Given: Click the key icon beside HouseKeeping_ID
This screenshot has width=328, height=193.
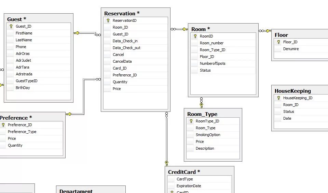Looking at the screenshot, I should click(279, 98).
